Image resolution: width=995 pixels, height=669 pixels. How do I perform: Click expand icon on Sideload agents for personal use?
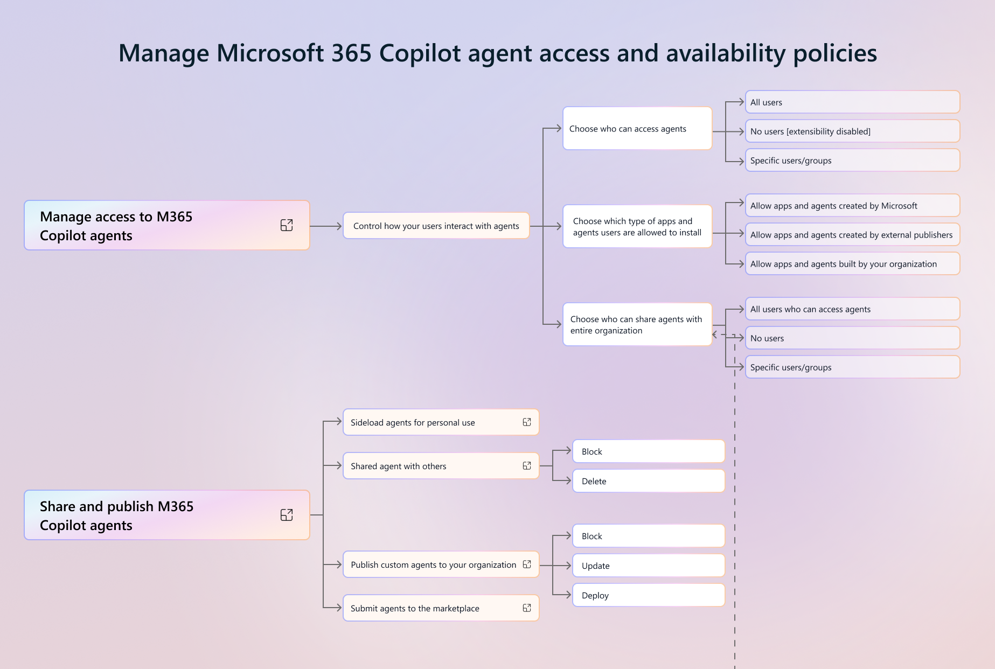[527, 422]
